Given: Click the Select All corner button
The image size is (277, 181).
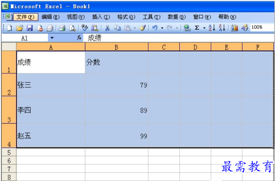Looking at the screenshot, I should (9, 47).
